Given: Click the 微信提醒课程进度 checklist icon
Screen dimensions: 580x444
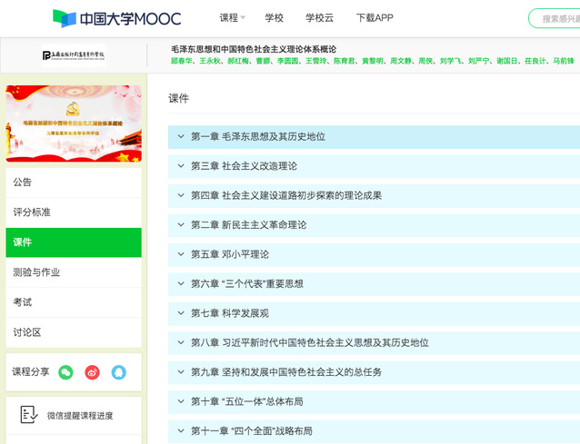Looking at the screenshot, I should pyautogui.click(x=28, y=415).
